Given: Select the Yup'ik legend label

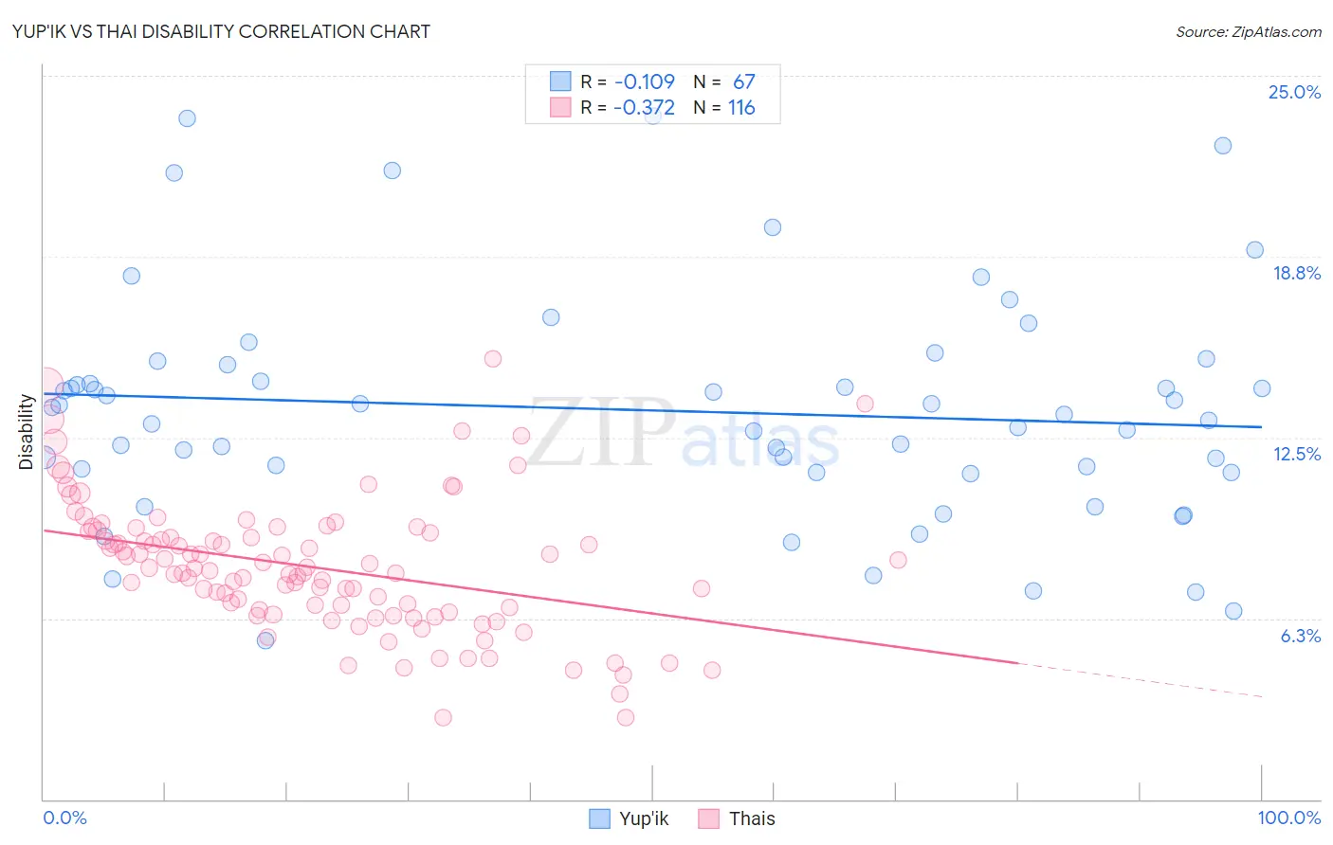Looking at the screenshot, I should point(644,818).
